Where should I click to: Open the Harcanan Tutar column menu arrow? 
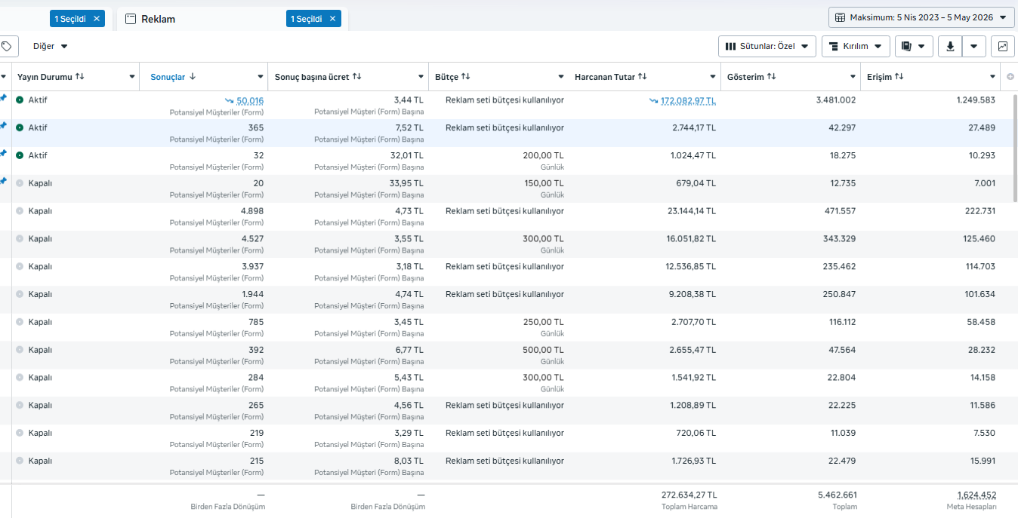tap(713, 77)
